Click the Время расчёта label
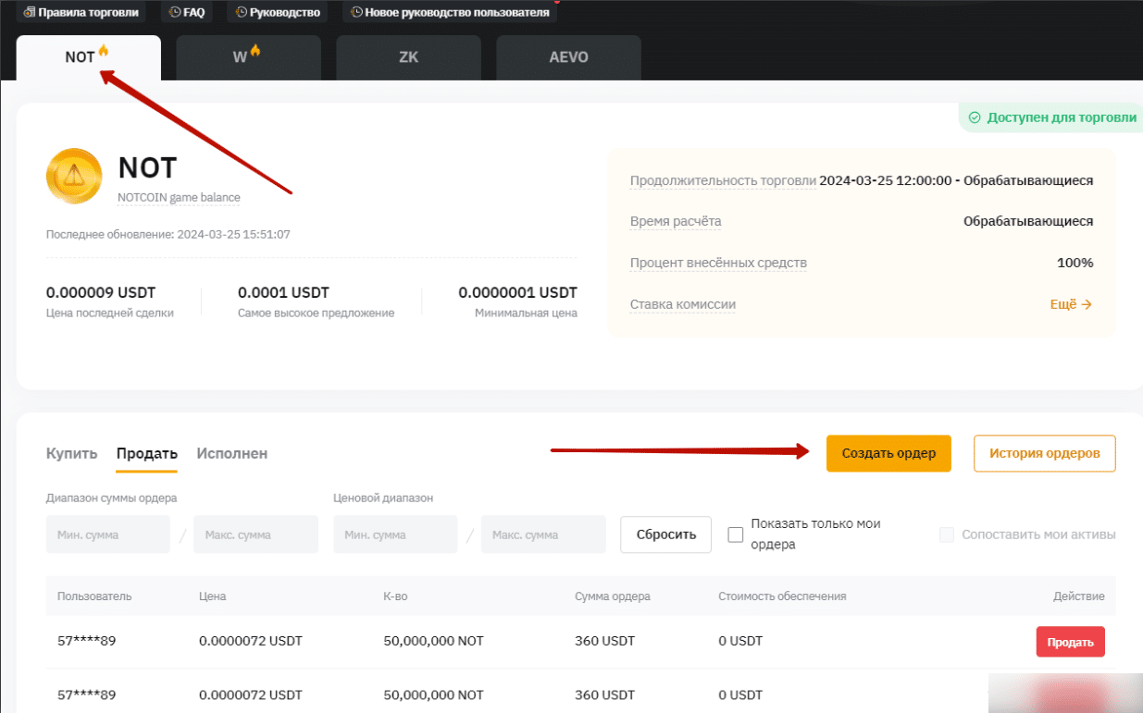1143x713 pixels. pyautogui.click(x=676, y=221)
